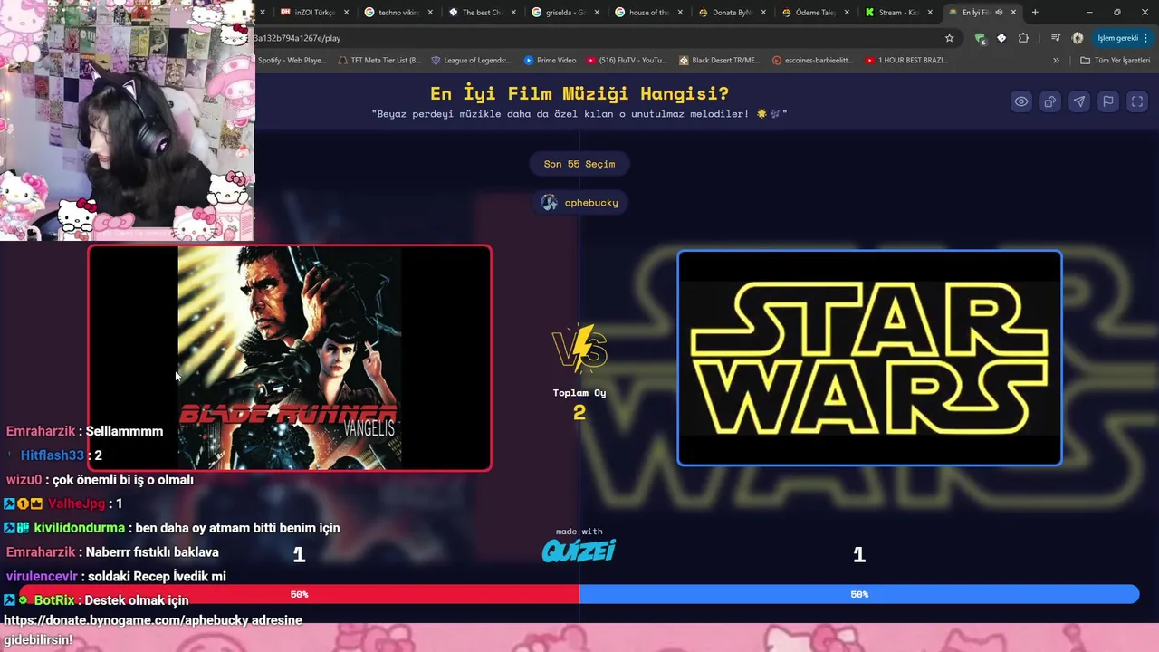Click the dice randomize icon

coord(1050,101)
